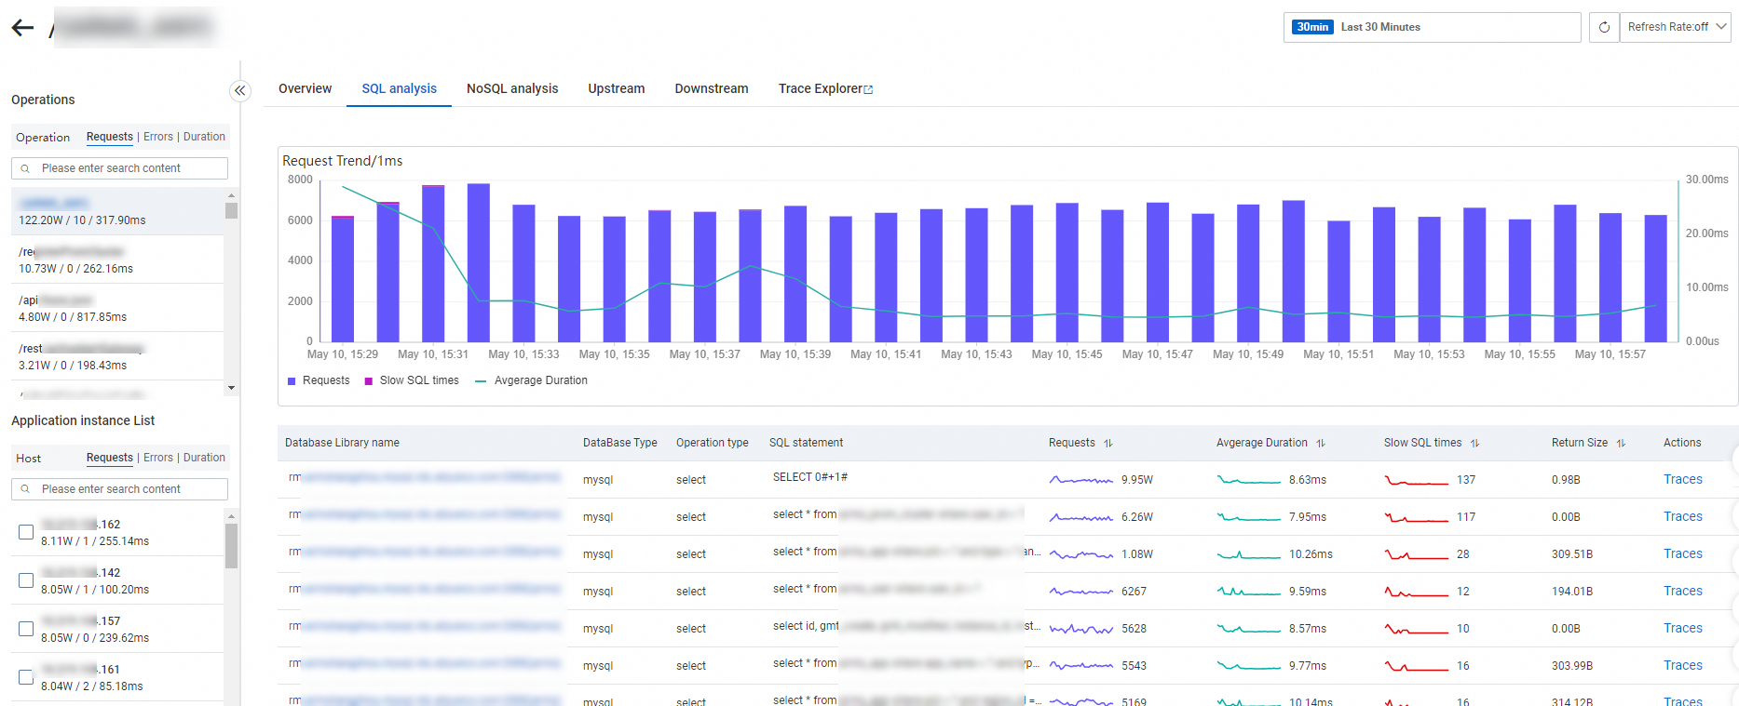Open Traces for SELECT 0#+1# row
This screenshot has height=706, width=1739.
click(1682, 480)
